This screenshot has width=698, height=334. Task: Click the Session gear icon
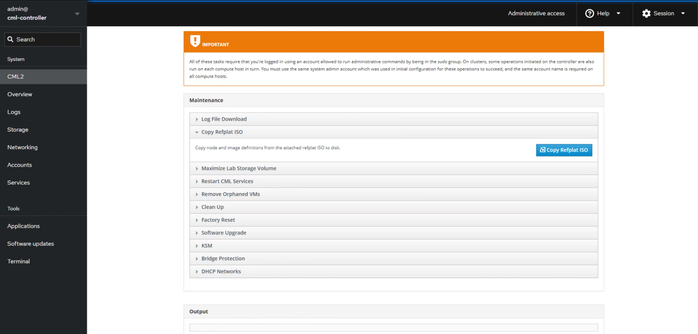click(x=646, y=14)
